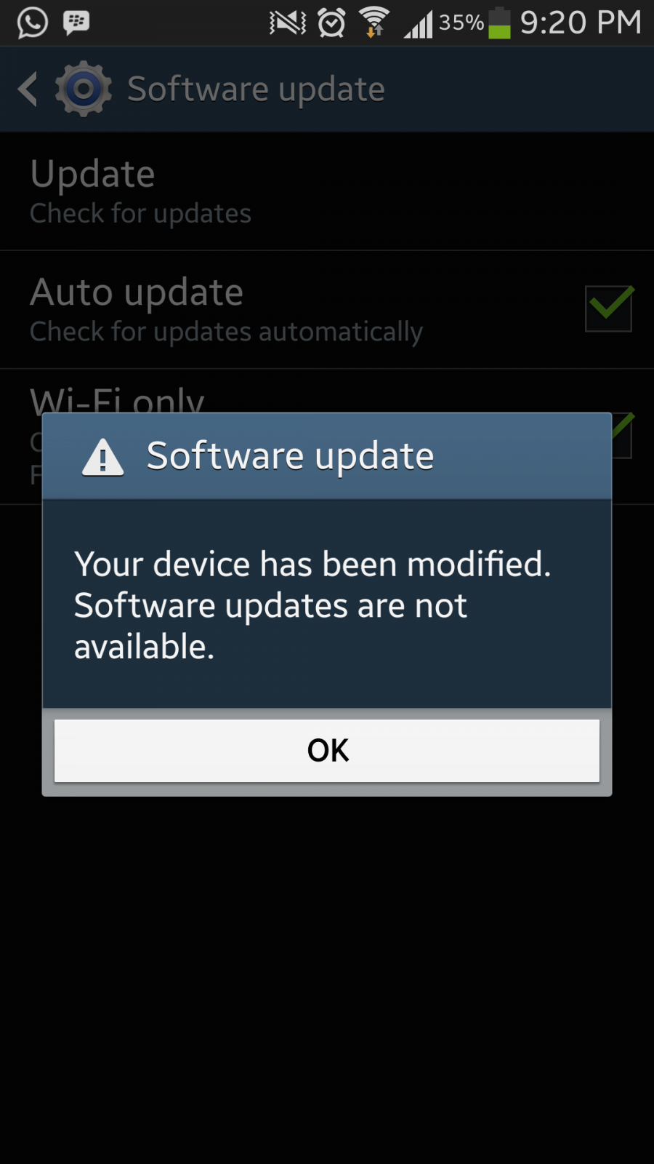The height and width of the screenshot is (1164, 654).
Task: Click the vibrate mode status icon
Action: click(x=288, y=23)
